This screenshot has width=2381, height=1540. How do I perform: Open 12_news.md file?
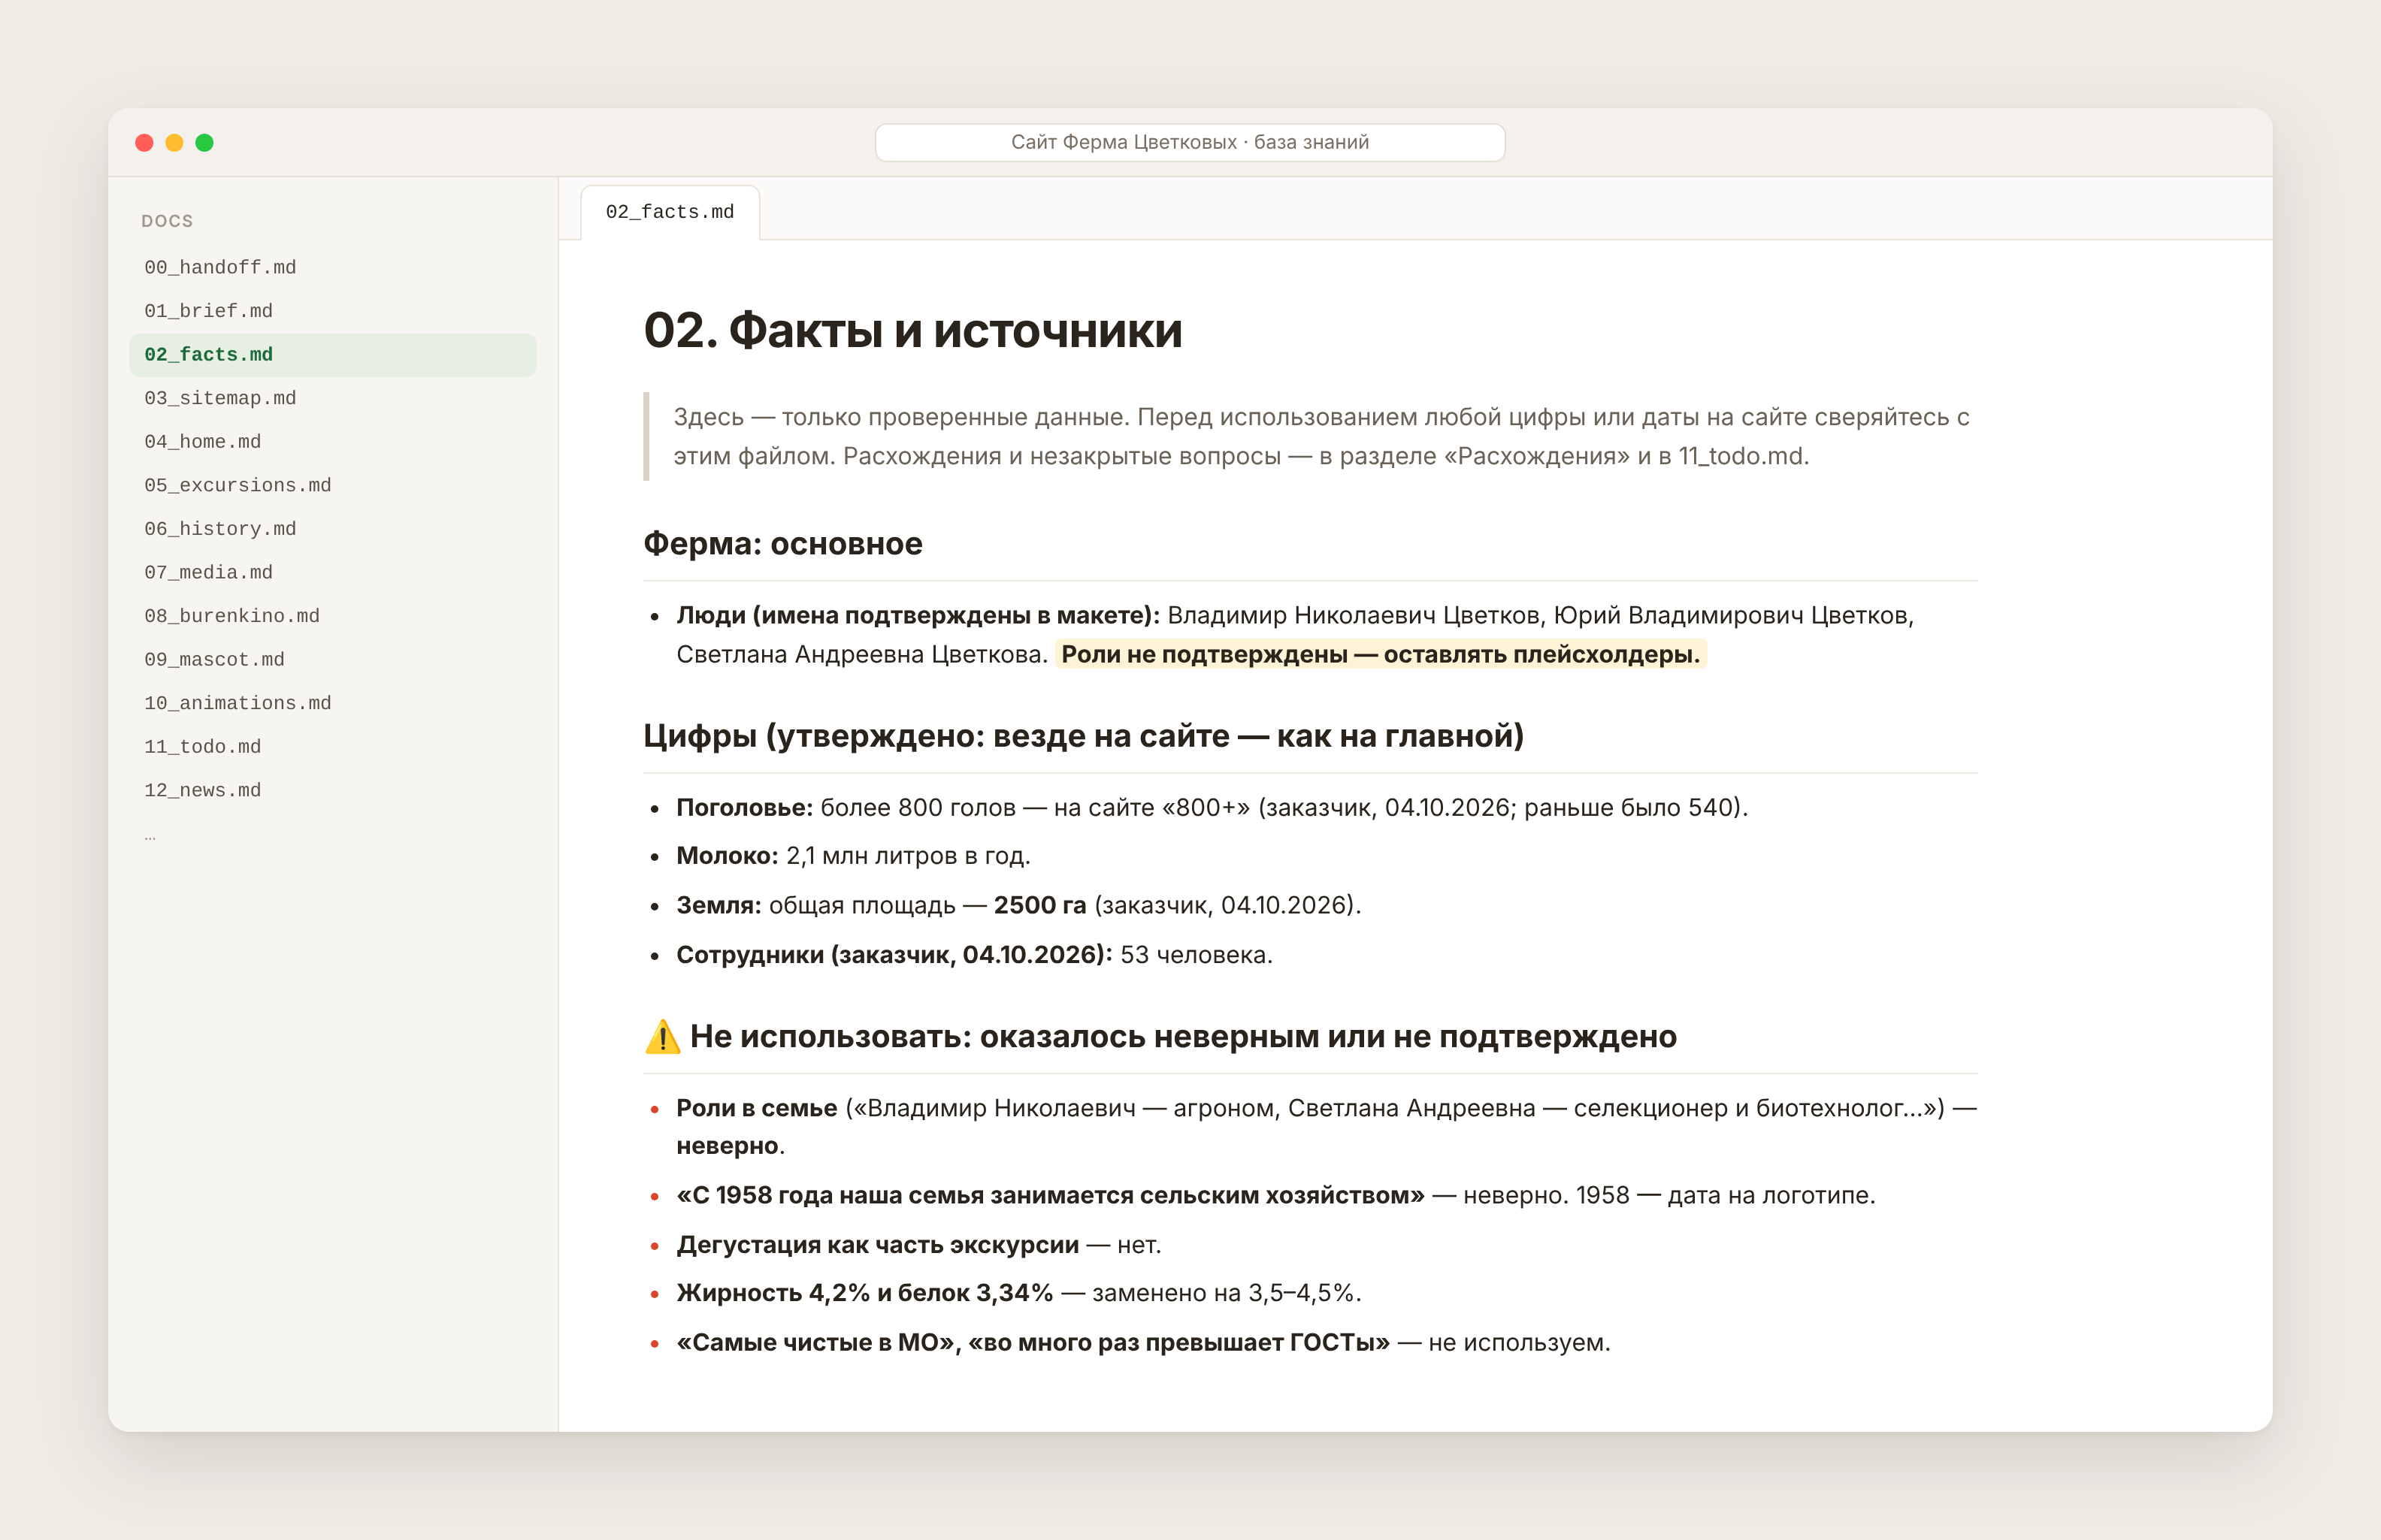(332, 790)
